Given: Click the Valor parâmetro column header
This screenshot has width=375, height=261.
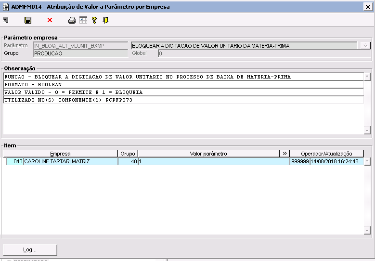Looking at the screenshot, I should (x=208, y=154).
